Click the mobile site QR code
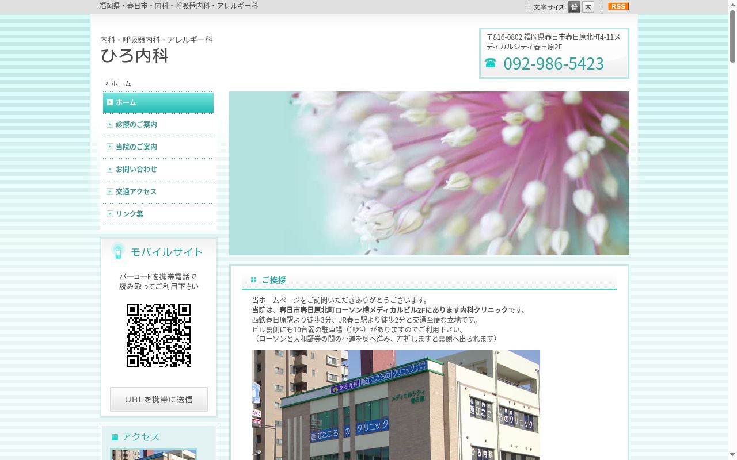 tap(158, 335)
